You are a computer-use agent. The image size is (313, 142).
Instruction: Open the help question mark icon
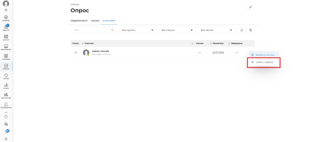(6, 117)
